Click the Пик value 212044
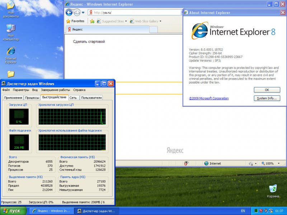Image resolution: width=287 pixels, height=215 pixels. click(47, 190)
